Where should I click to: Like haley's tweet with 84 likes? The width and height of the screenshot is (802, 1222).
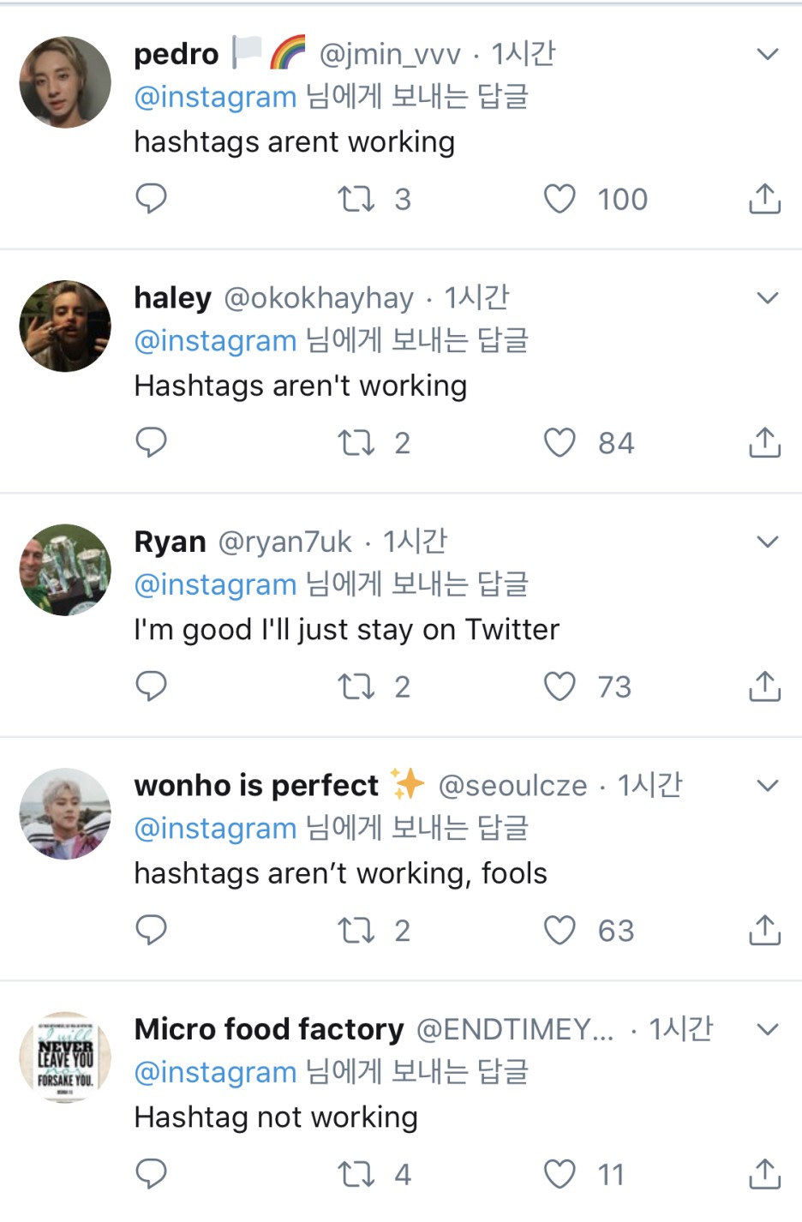[x=560, y=443]
